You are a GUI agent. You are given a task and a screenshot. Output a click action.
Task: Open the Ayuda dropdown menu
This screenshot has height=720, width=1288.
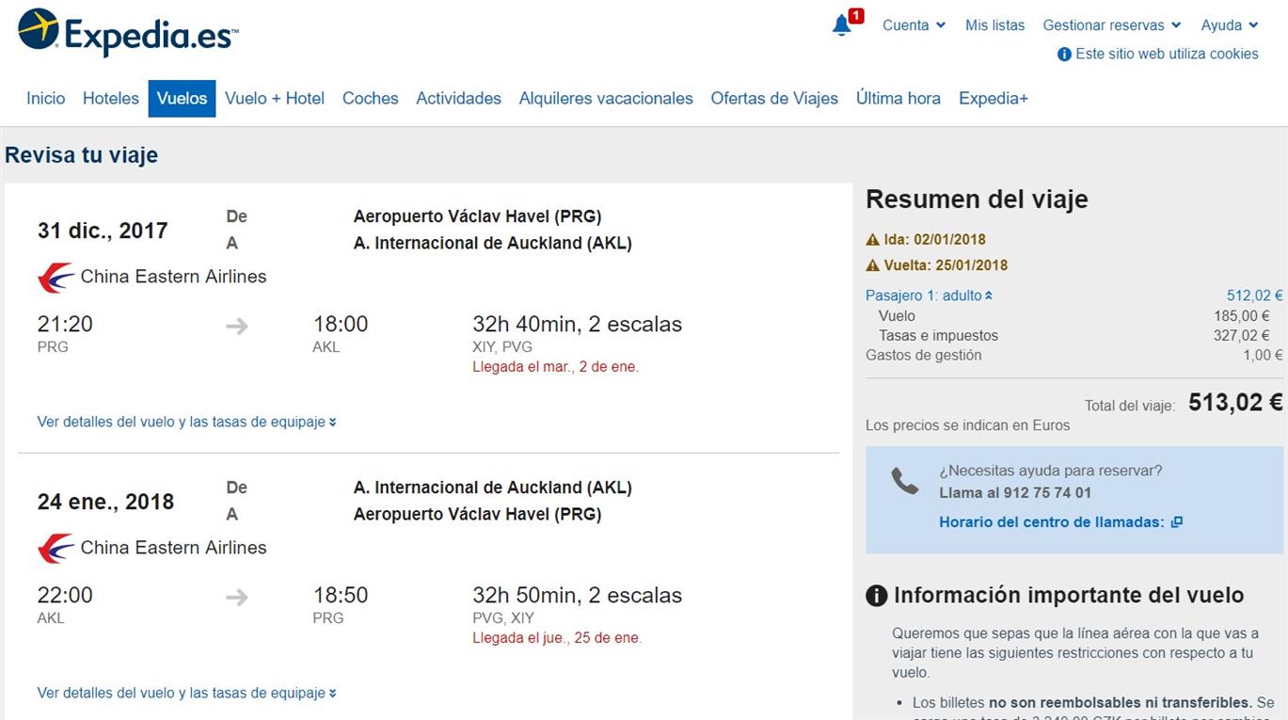(x=1230, y=25)
